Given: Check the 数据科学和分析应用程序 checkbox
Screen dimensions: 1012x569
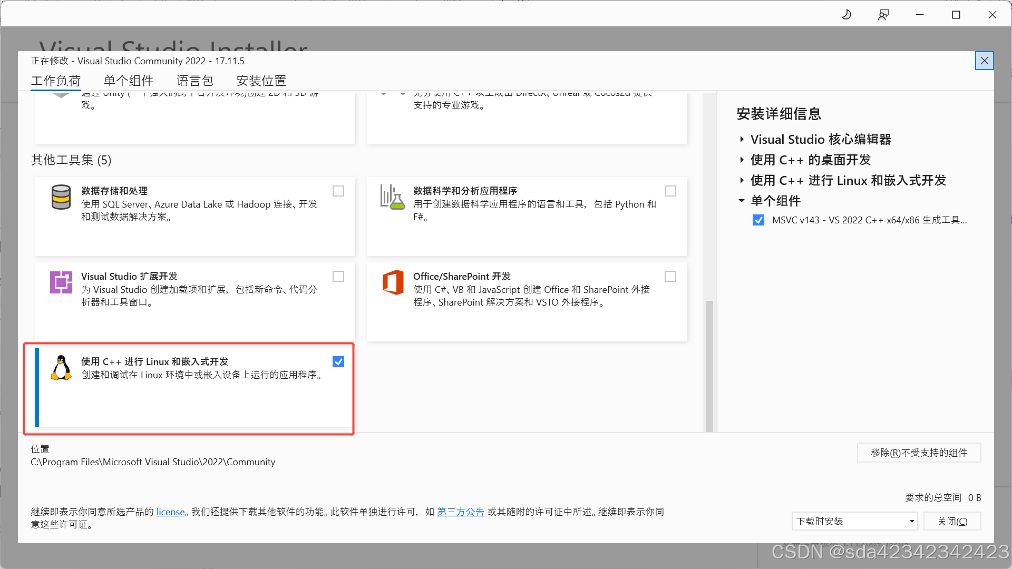Looking at the screenshot, I should tap(670, 191).
